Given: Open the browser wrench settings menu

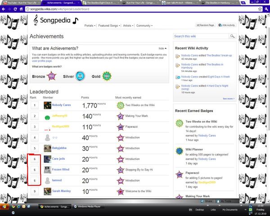Looking at the screenshot, I should pyautogui.click(x=266, y=9).
